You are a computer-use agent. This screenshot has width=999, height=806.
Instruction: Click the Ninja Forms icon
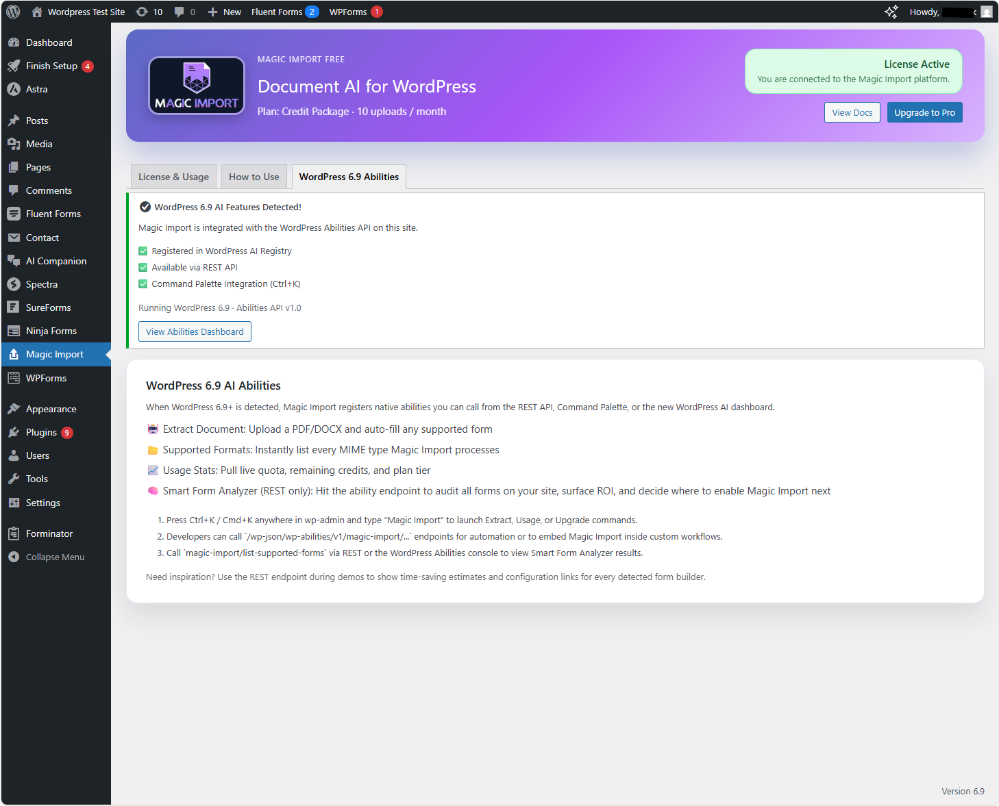(14, 331)
